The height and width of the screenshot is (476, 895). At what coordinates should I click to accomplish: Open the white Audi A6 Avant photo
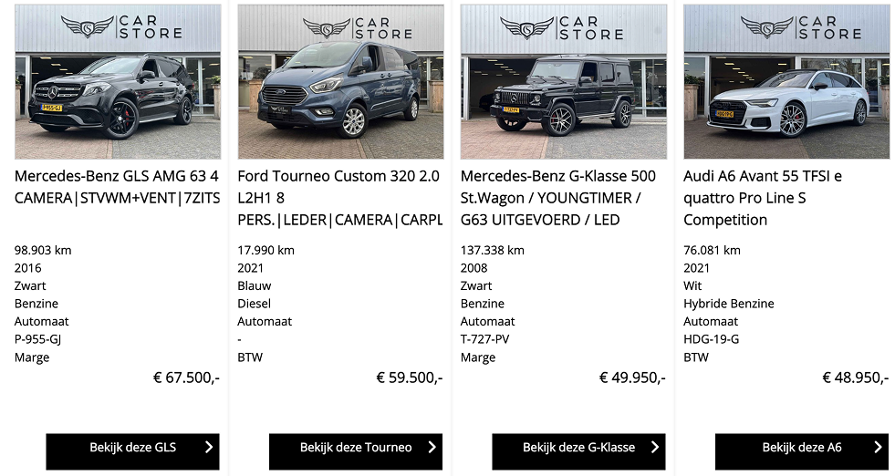(x=786, y=82)
